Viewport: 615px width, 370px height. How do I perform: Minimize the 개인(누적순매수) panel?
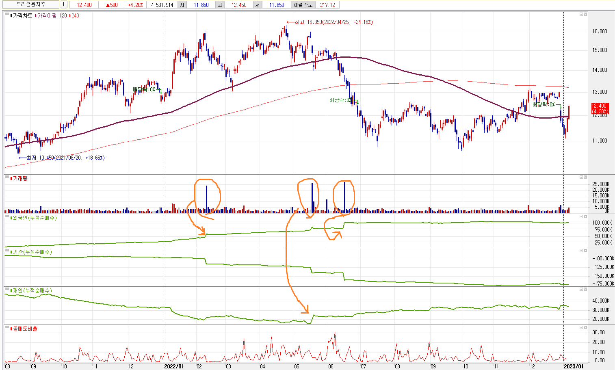(581, 290)
